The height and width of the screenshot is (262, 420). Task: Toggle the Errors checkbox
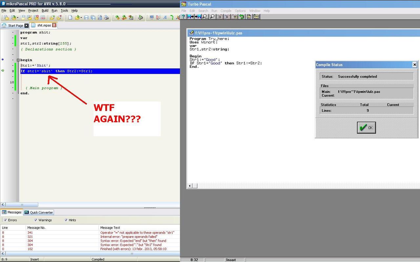coord(5,220)
